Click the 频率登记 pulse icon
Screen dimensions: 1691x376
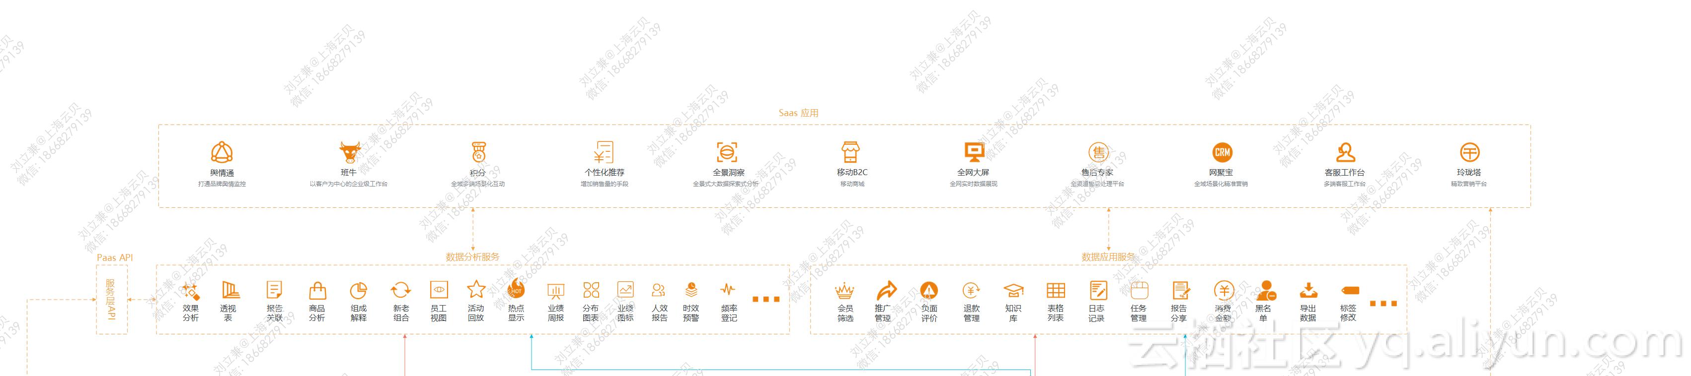click(728, 290)
